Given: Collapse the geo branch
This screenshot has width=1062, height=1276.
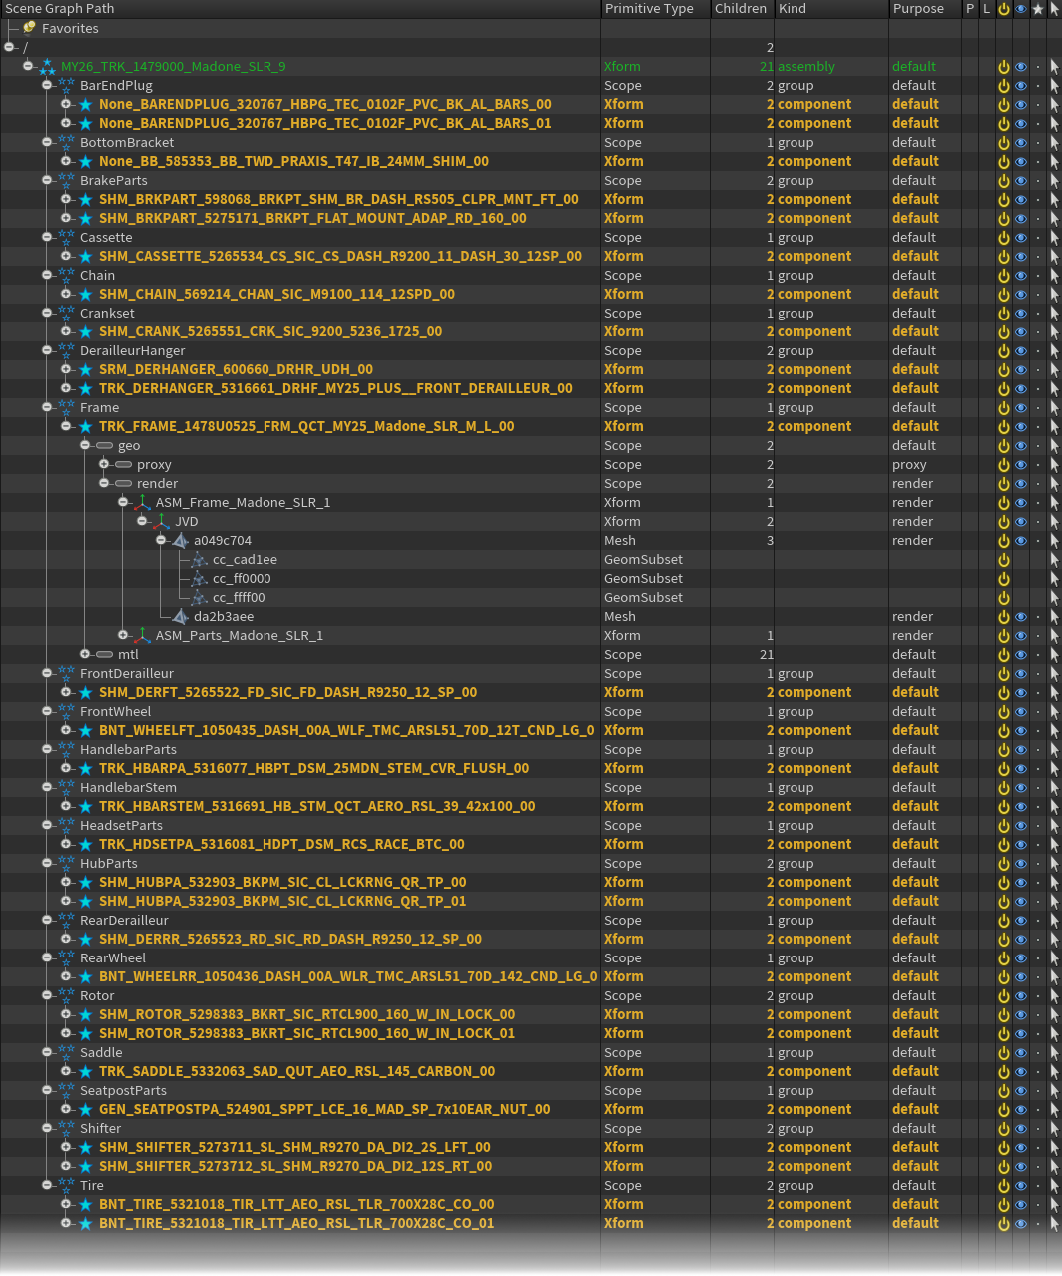Looking at the screenshot, I should tap(85, 445).
